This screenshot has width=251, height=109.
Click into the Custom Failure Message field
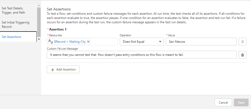142,55
